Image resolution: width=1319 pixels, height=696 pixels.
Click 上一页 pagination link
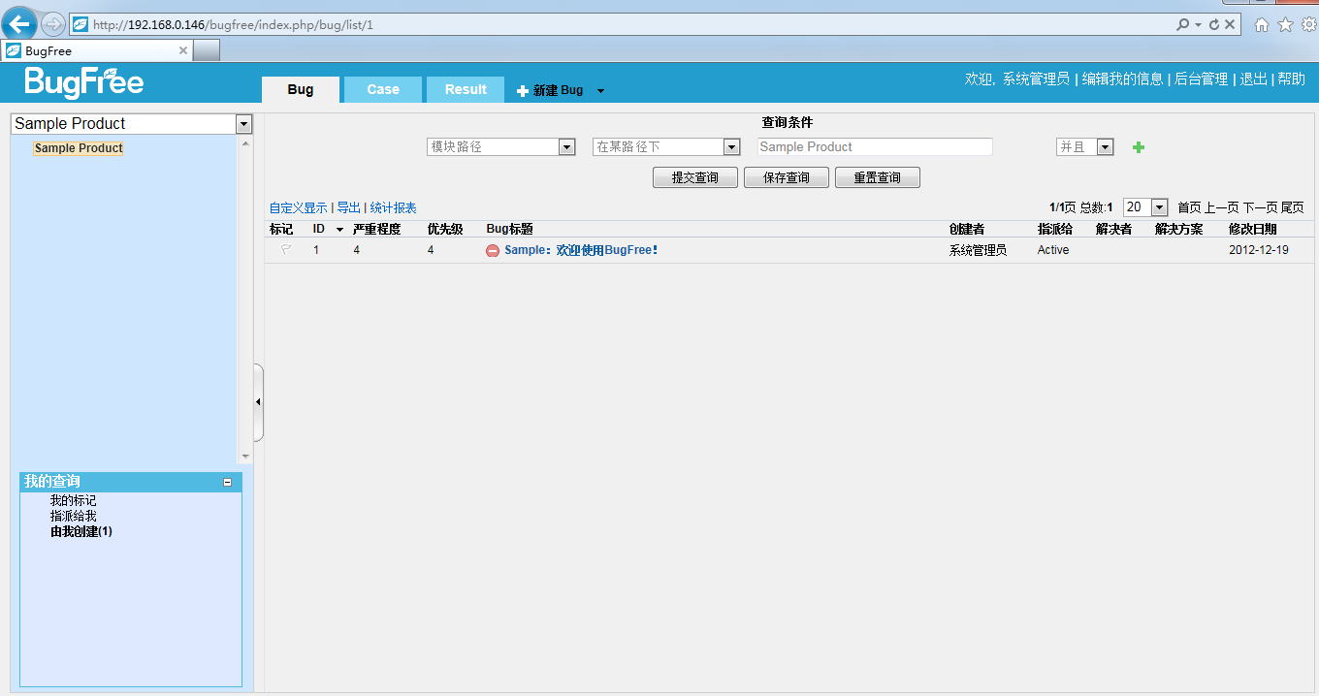coord(1222,207)
